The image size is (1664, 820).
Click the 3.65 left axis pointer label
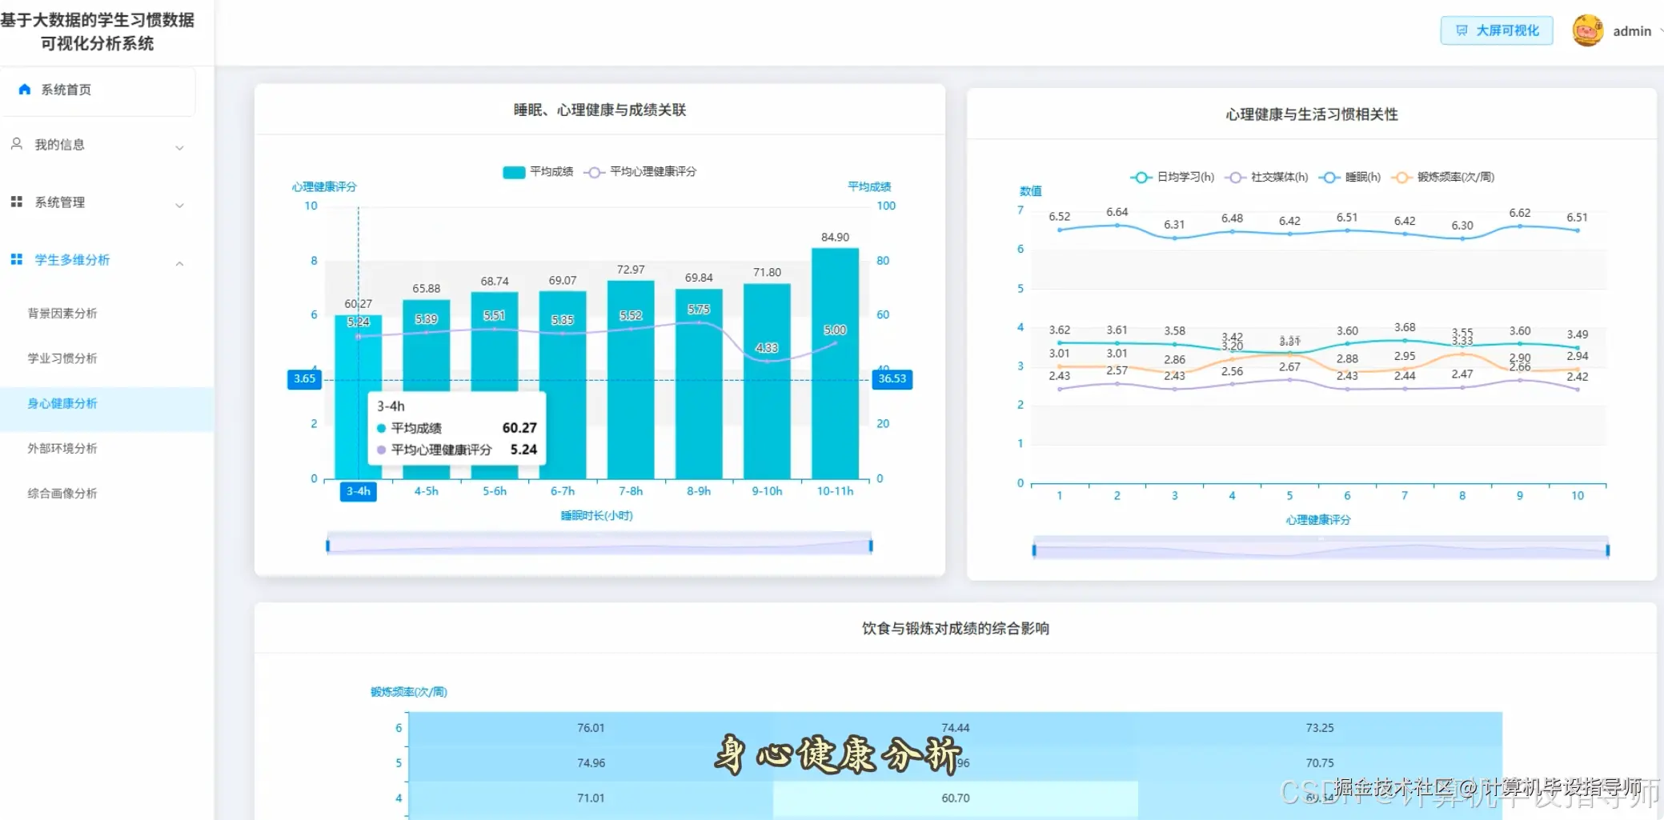304,379
